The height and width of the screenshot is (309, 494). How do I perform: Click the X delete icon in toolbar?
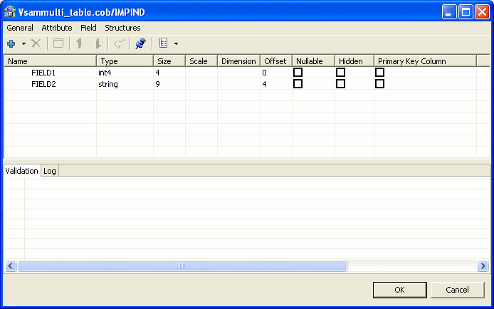click(36, 43)
